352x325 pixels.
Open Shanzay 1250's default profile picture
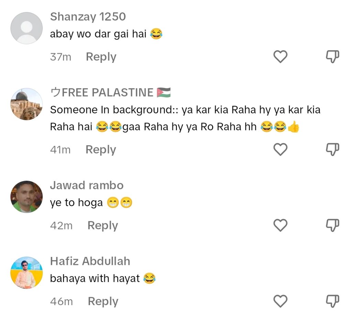pos(26,28)
